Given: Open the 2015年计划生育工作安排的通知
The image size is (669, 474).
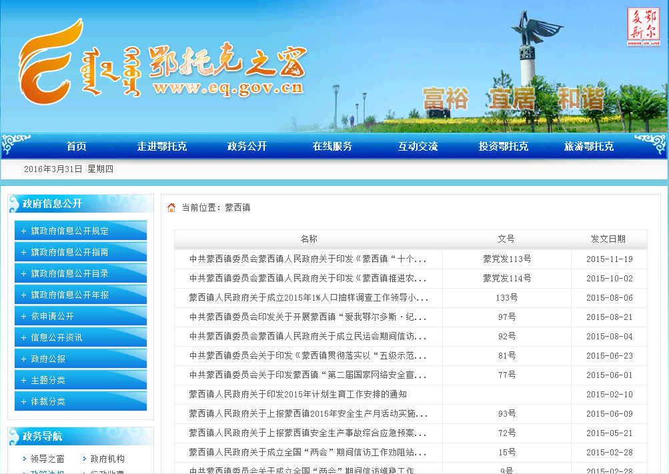Looking at the screenshot, I should pos(297,394).
